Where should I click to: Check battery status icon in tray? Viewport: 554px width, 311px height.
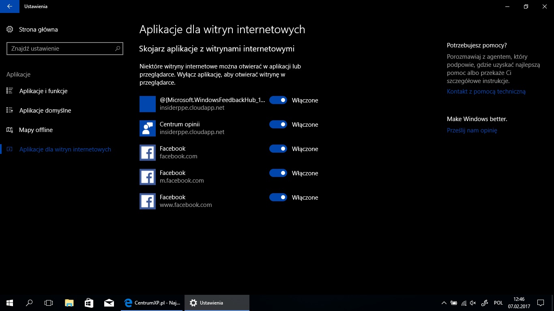click(454, 303)
